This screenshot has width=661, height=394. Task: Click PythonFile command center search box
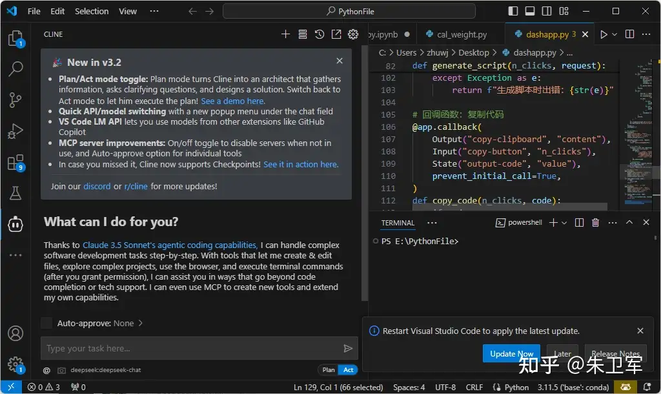pyautogui.click(x=349, y=11)
